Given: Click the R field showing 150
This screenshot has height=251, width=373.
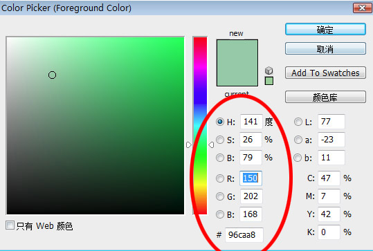Looking at the screenshot, I should [x=251, y=178].
